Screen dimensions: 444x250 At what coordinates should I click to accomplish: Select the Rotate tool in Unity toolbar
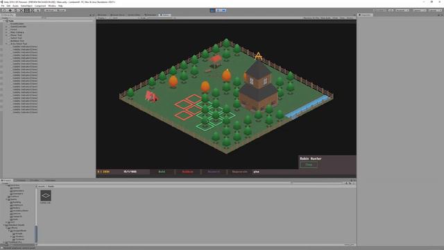pyautogui.click(x=15, y=10)
